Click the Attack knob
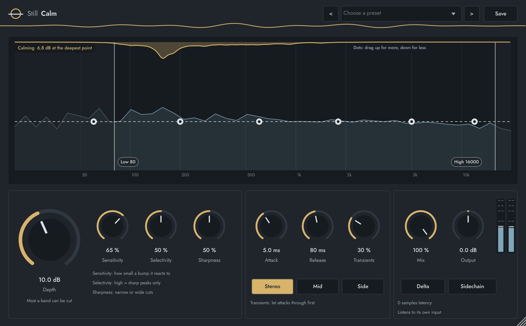 pos(271,226)
